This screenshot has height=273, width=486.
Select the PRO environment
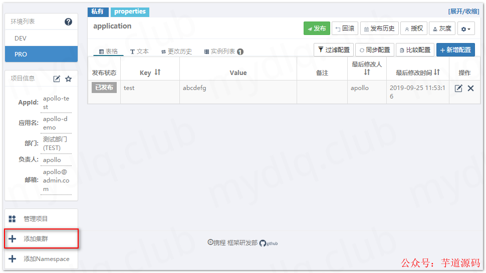pos(41,54)
